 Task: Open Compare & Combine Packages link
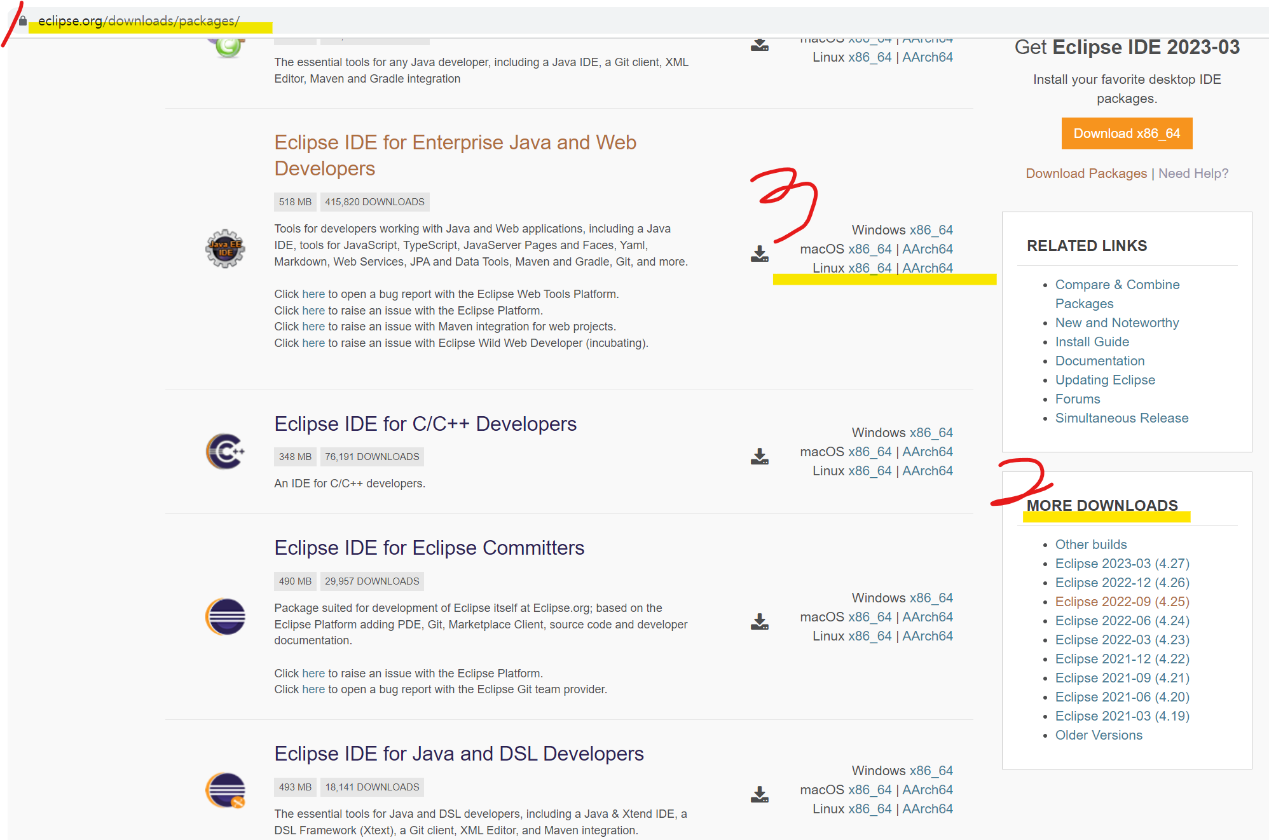[1117, 294]
